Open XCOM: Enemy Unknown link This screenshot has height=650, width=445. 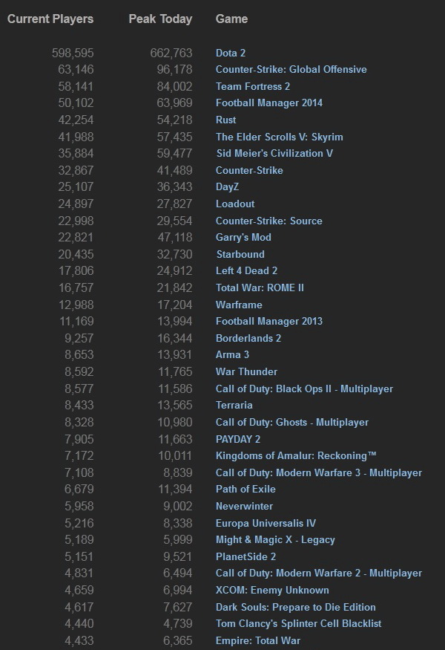[272, 590]
